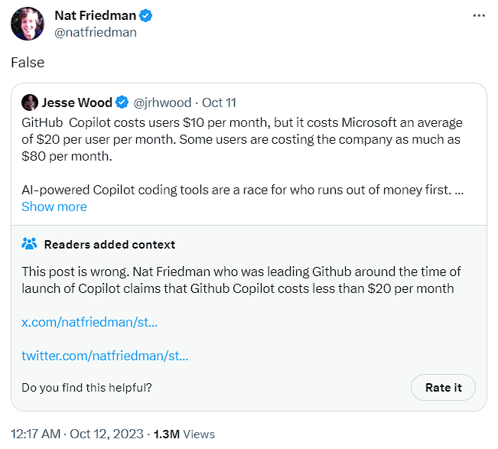Open Nat Friedman's profile picture
Viewport: 498px width, 449px height.
coord(28,24)
